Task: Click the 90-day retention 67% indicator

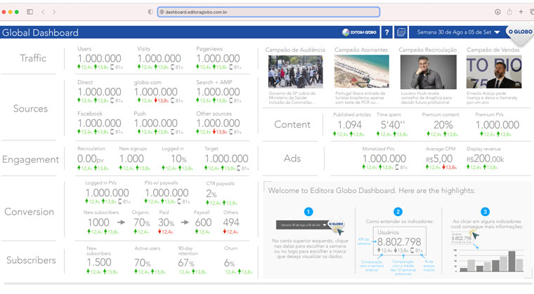Action: click(186, 262)
